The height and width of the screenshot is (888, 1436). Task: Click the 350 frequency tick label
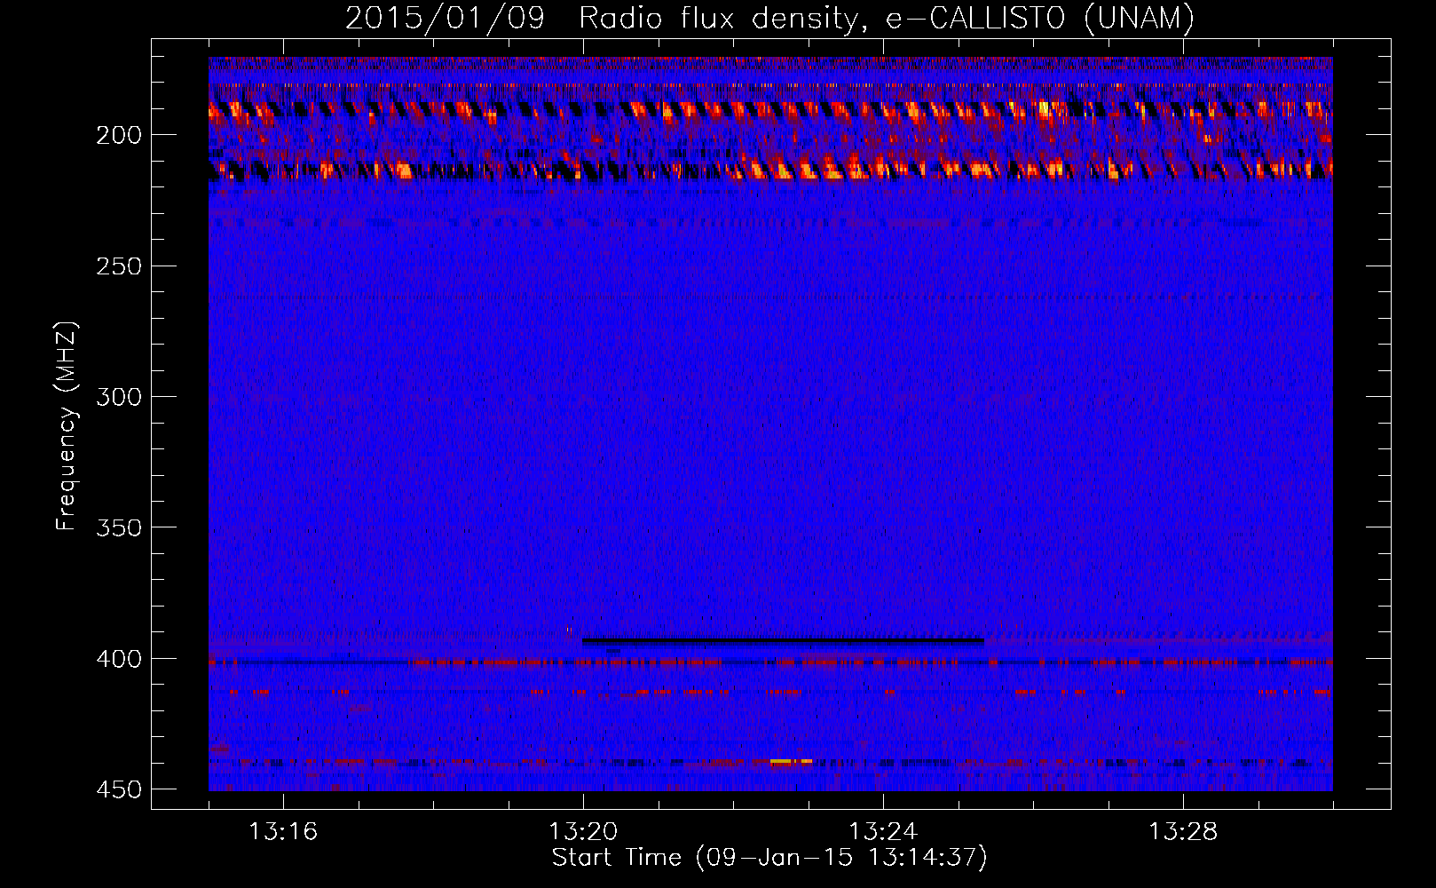(x=119, y=527)
